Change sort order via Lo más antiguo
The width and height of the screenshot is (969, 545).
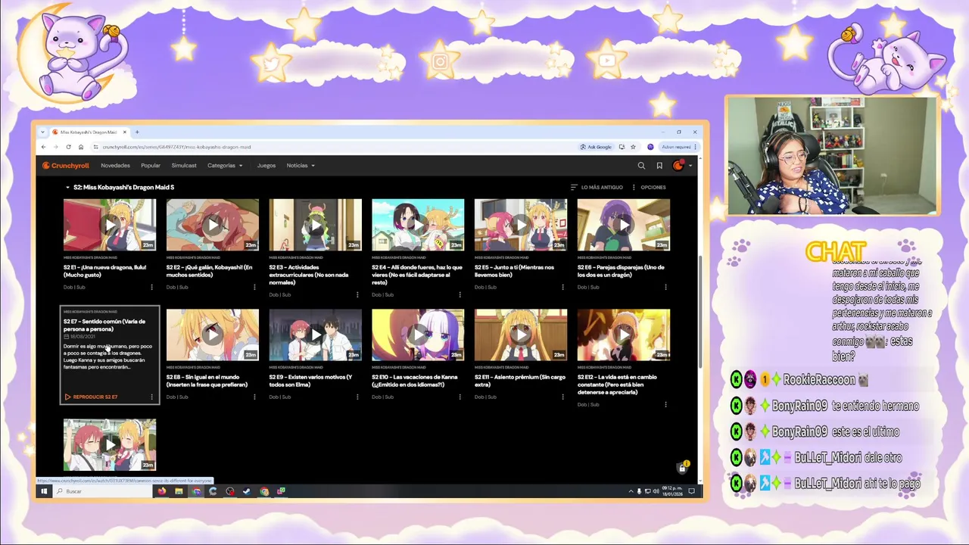(x=597, y=187)
